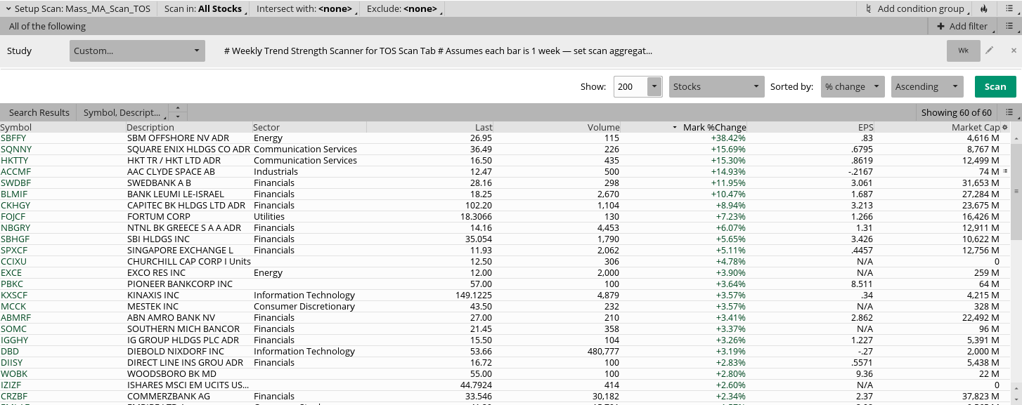Select the SQNNY symbol
The width and height of the screenshot is (1022, 405).
pos(16,149)
